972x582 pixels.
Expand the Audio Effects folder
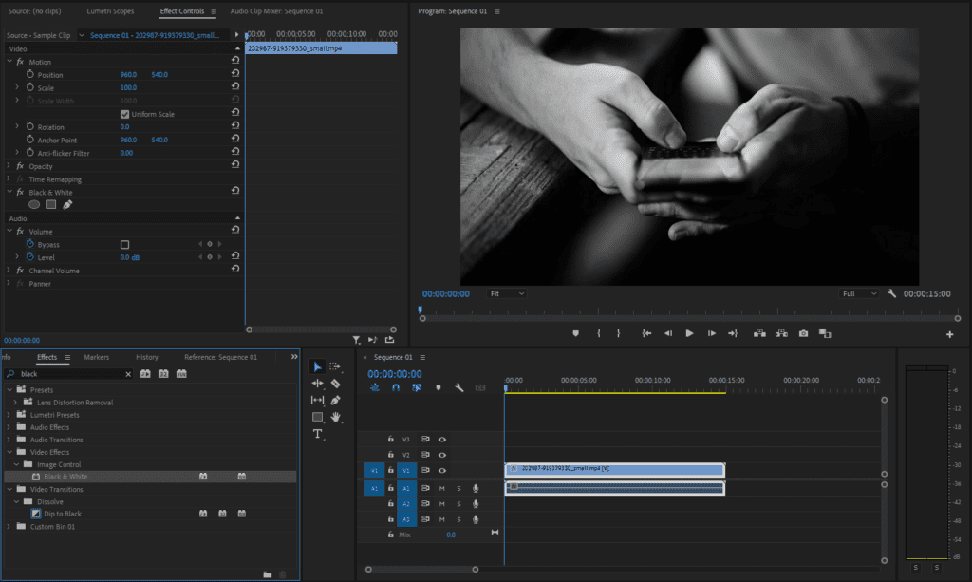click(9, 427)
